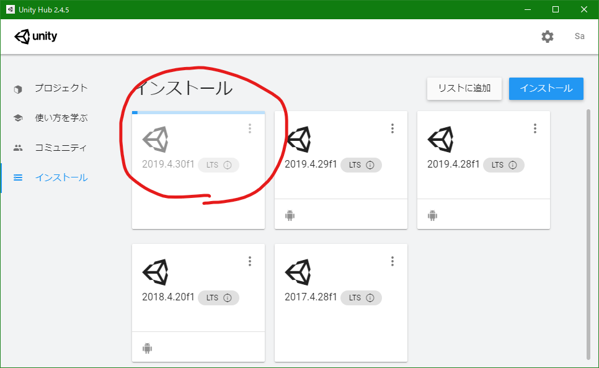
Task: Click the list icon beside the インストール sidebar item
Action: point(18,177)
